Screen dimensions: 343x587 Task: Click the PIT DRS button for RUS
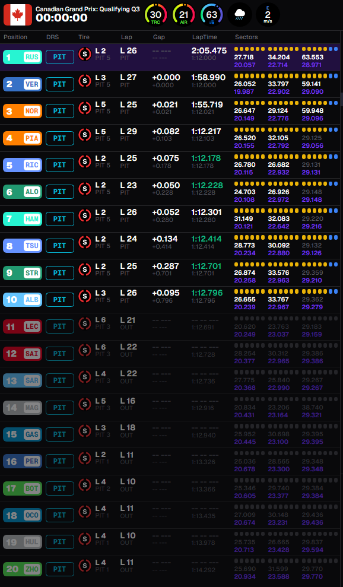tap(60, 58)
